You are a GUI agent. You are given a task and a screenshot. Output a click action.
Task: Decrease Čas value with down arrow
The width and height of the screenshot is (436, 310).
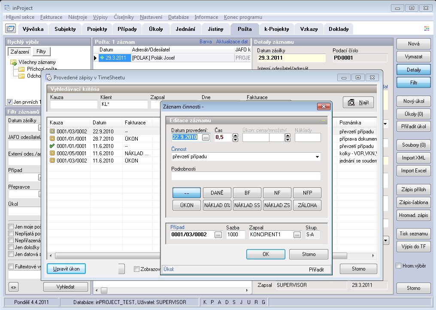click(235, 139)
